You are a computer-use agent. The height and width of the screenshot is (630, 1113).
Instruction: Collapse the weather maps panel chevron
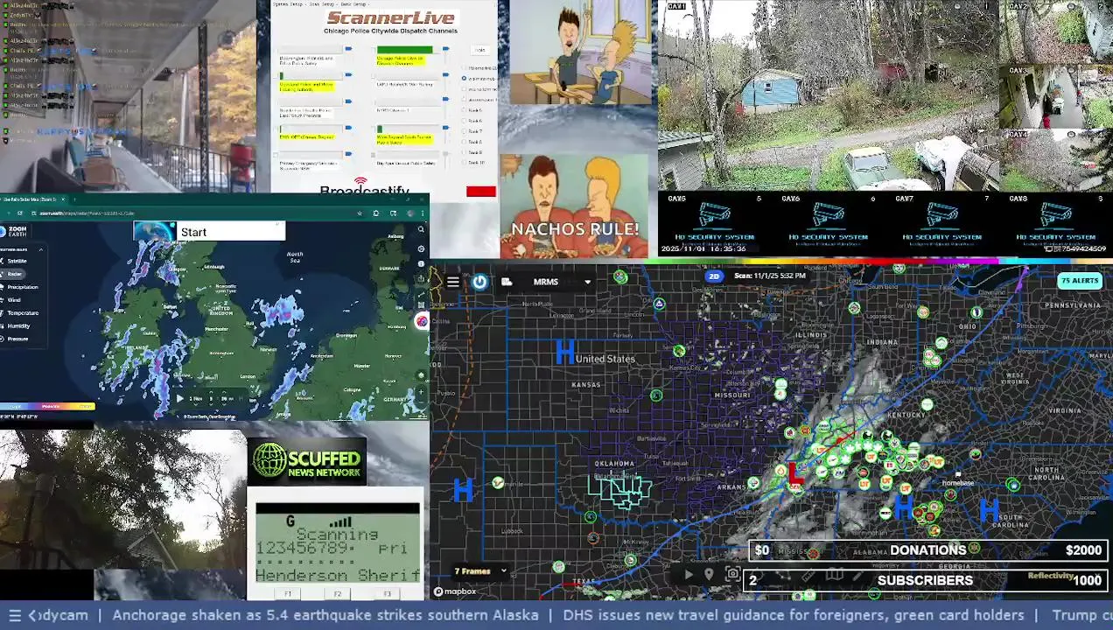point(41,249)
